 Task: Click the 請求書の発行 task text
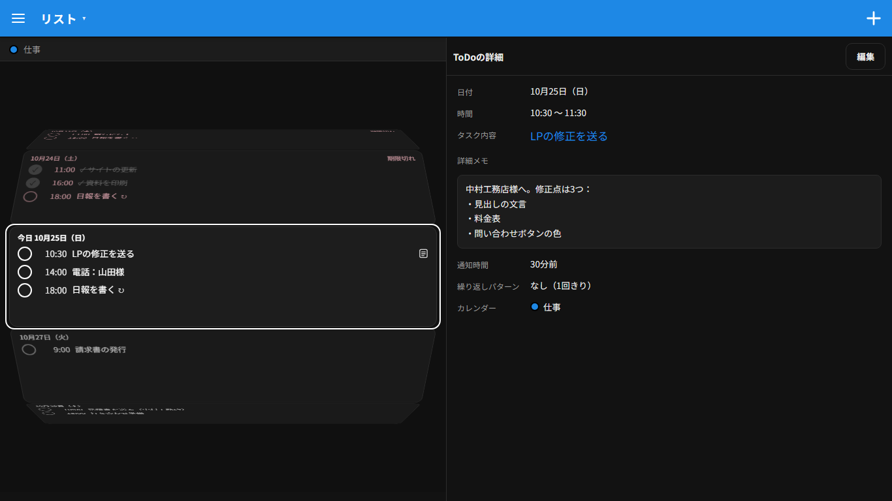(101, 350)
